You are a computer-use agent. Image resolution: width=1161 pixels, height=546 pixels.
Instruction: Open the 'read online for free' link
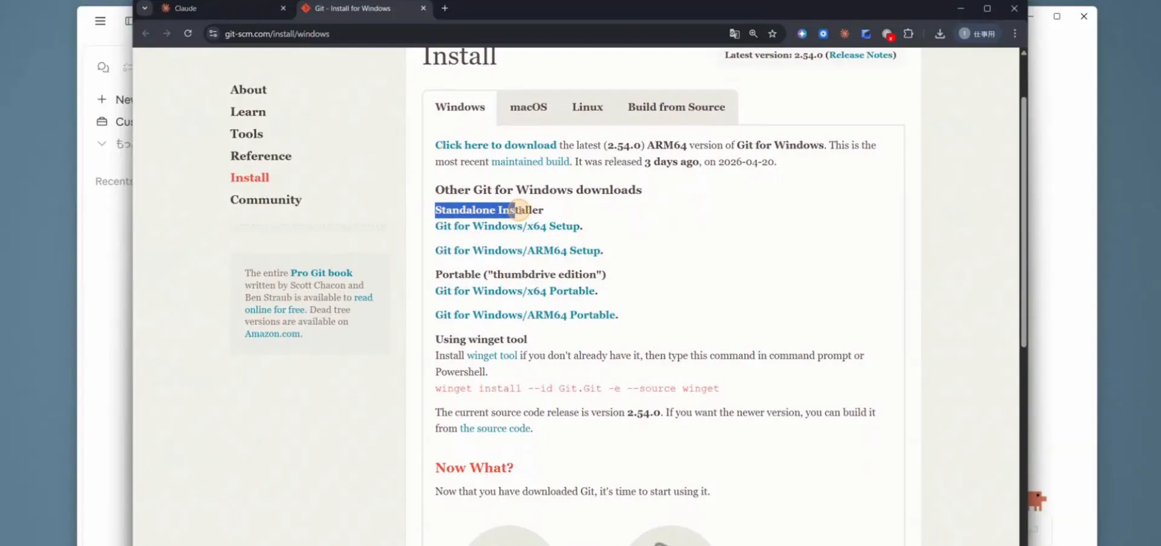click(x=308, y=303)
